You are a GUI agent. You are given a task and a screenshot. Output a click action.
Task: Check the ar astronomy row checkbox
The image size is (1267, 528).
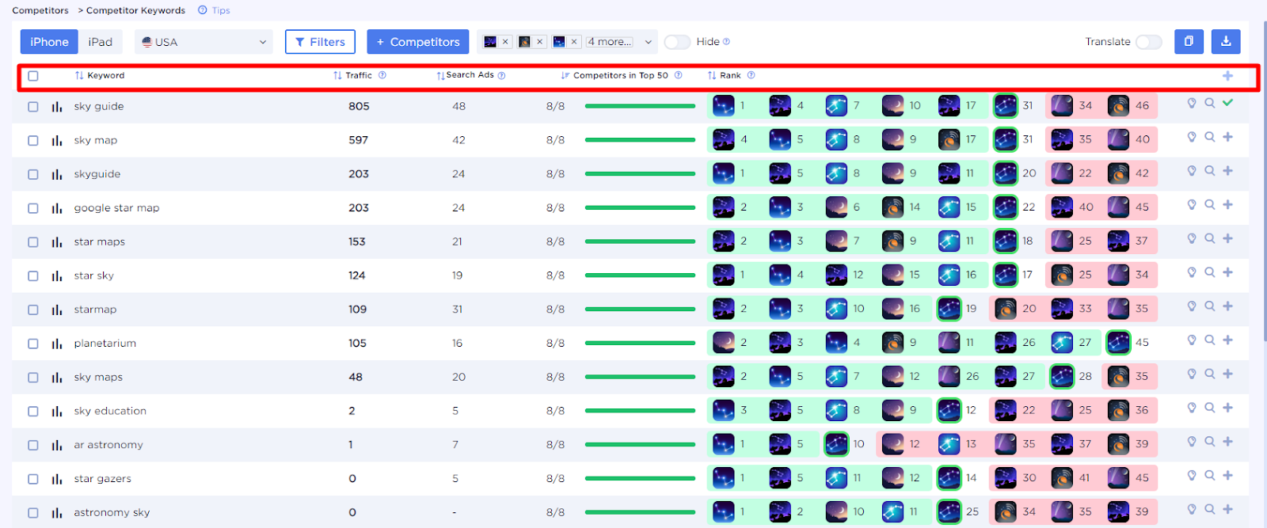33,446
